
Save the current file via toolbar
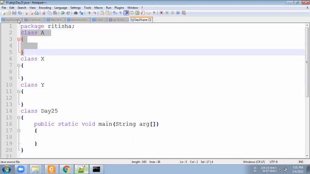14,13
